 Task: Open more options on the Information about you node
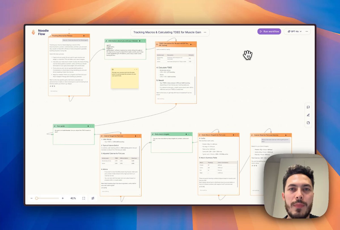[x=144, y=41]
